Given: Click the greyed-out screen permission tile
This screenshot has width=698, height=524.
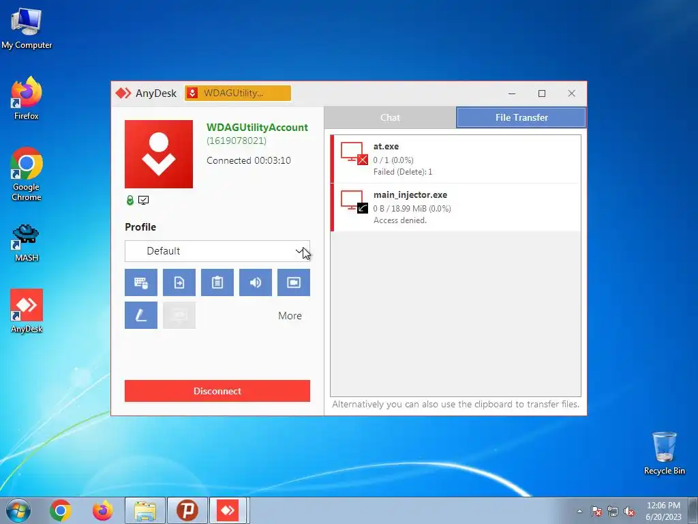Looking at the screenshot, I should pyautogui.click(x=179, y=315).
